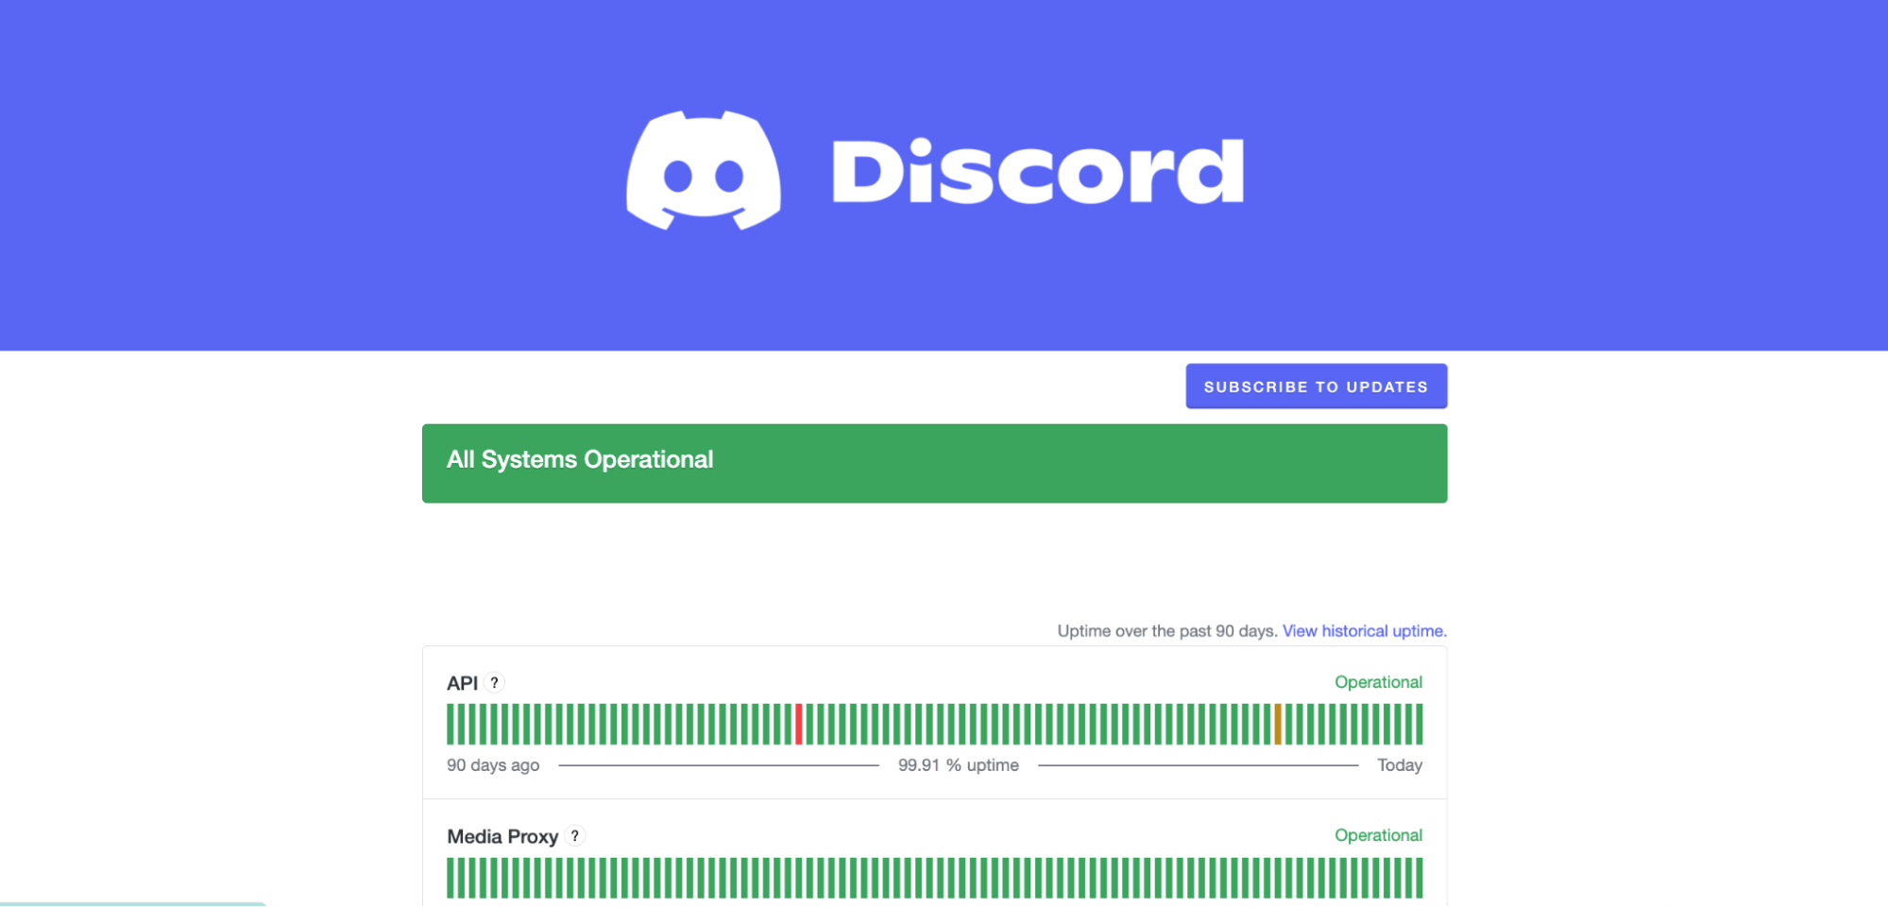The image size is (1888, 907).
Task: Open the Media Proxy help tooltip icon
Action: click(x=576, y=835)
